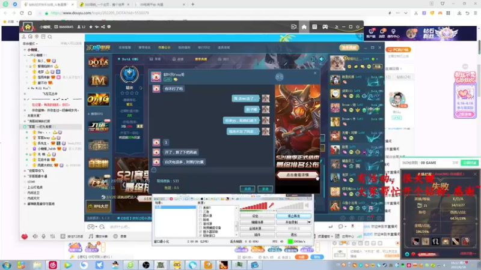Click the red heart icon in YY bottom bar

coord(25,236)
